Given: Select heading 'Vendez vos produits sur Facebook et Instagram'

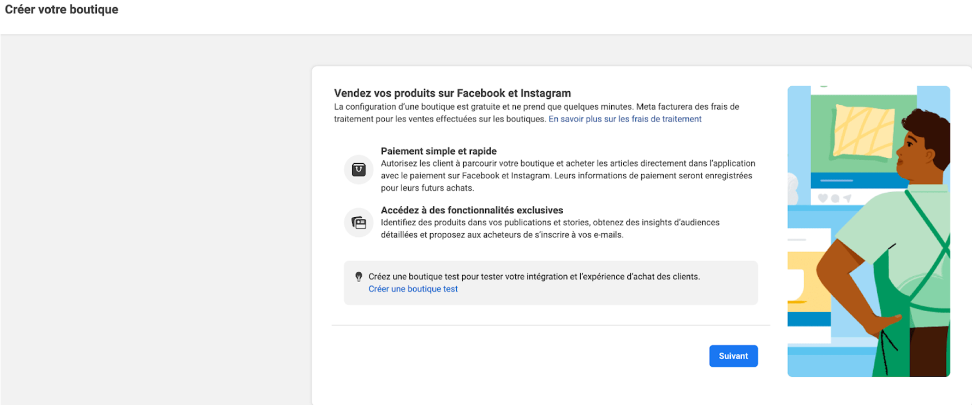Looking at the screenshot, I should (x=452, y=93).
